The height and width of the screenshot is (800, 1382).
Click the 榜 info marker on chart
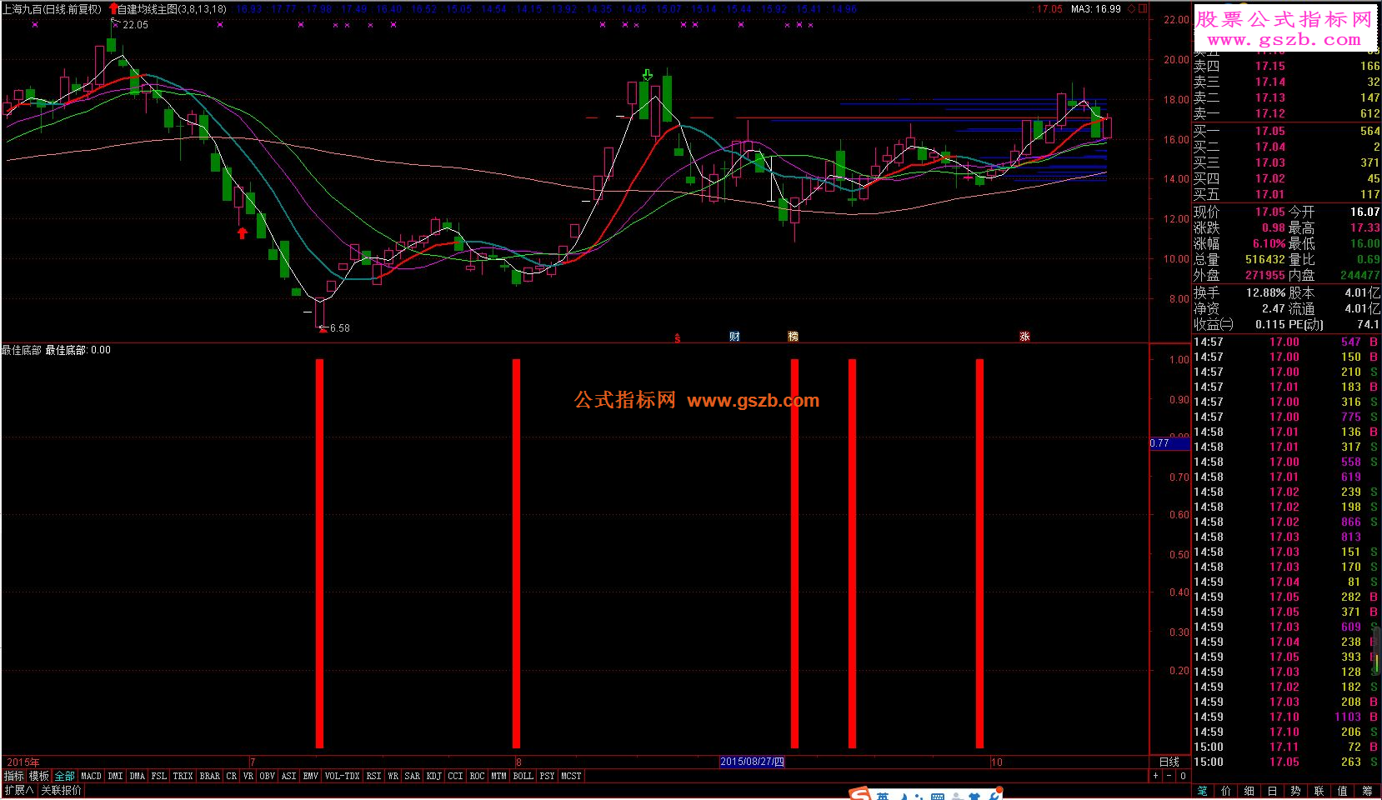tap(793, 336)
